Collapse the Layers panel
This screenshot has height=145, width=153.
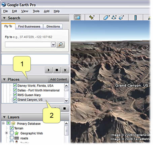click(4, 117)
